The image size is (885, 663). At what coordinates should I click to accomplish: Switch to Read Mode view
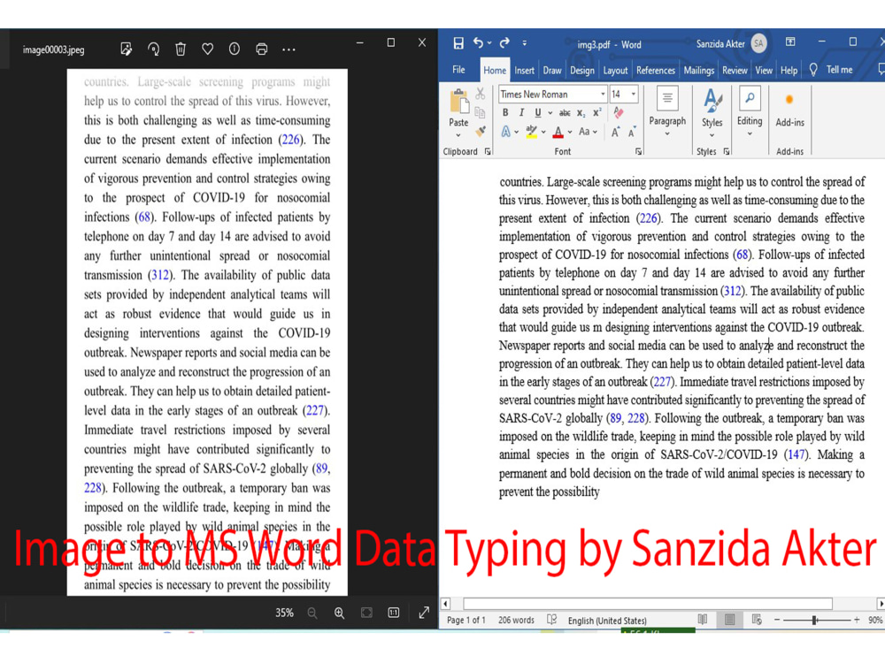(x=703, y=620)
